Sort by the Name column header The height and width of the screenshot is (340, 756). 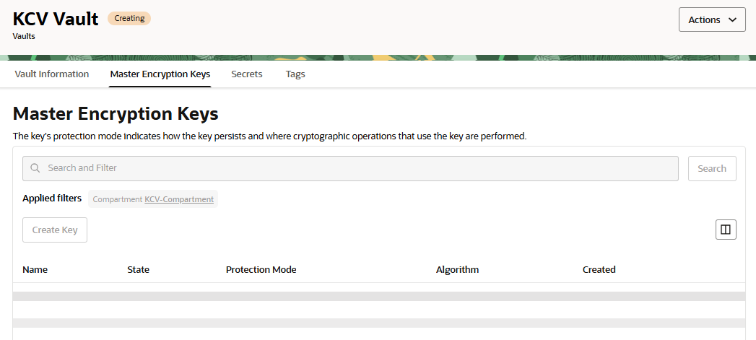(x=35, y=269)
